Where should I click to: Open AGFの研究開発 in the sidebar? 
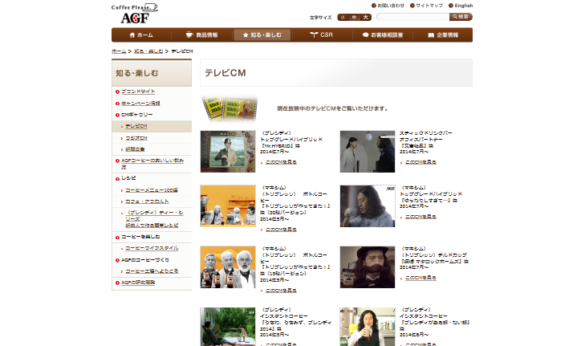[138, 283]
